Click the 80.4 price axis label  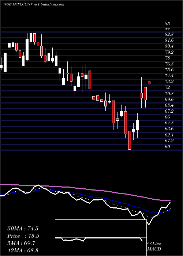169,46
